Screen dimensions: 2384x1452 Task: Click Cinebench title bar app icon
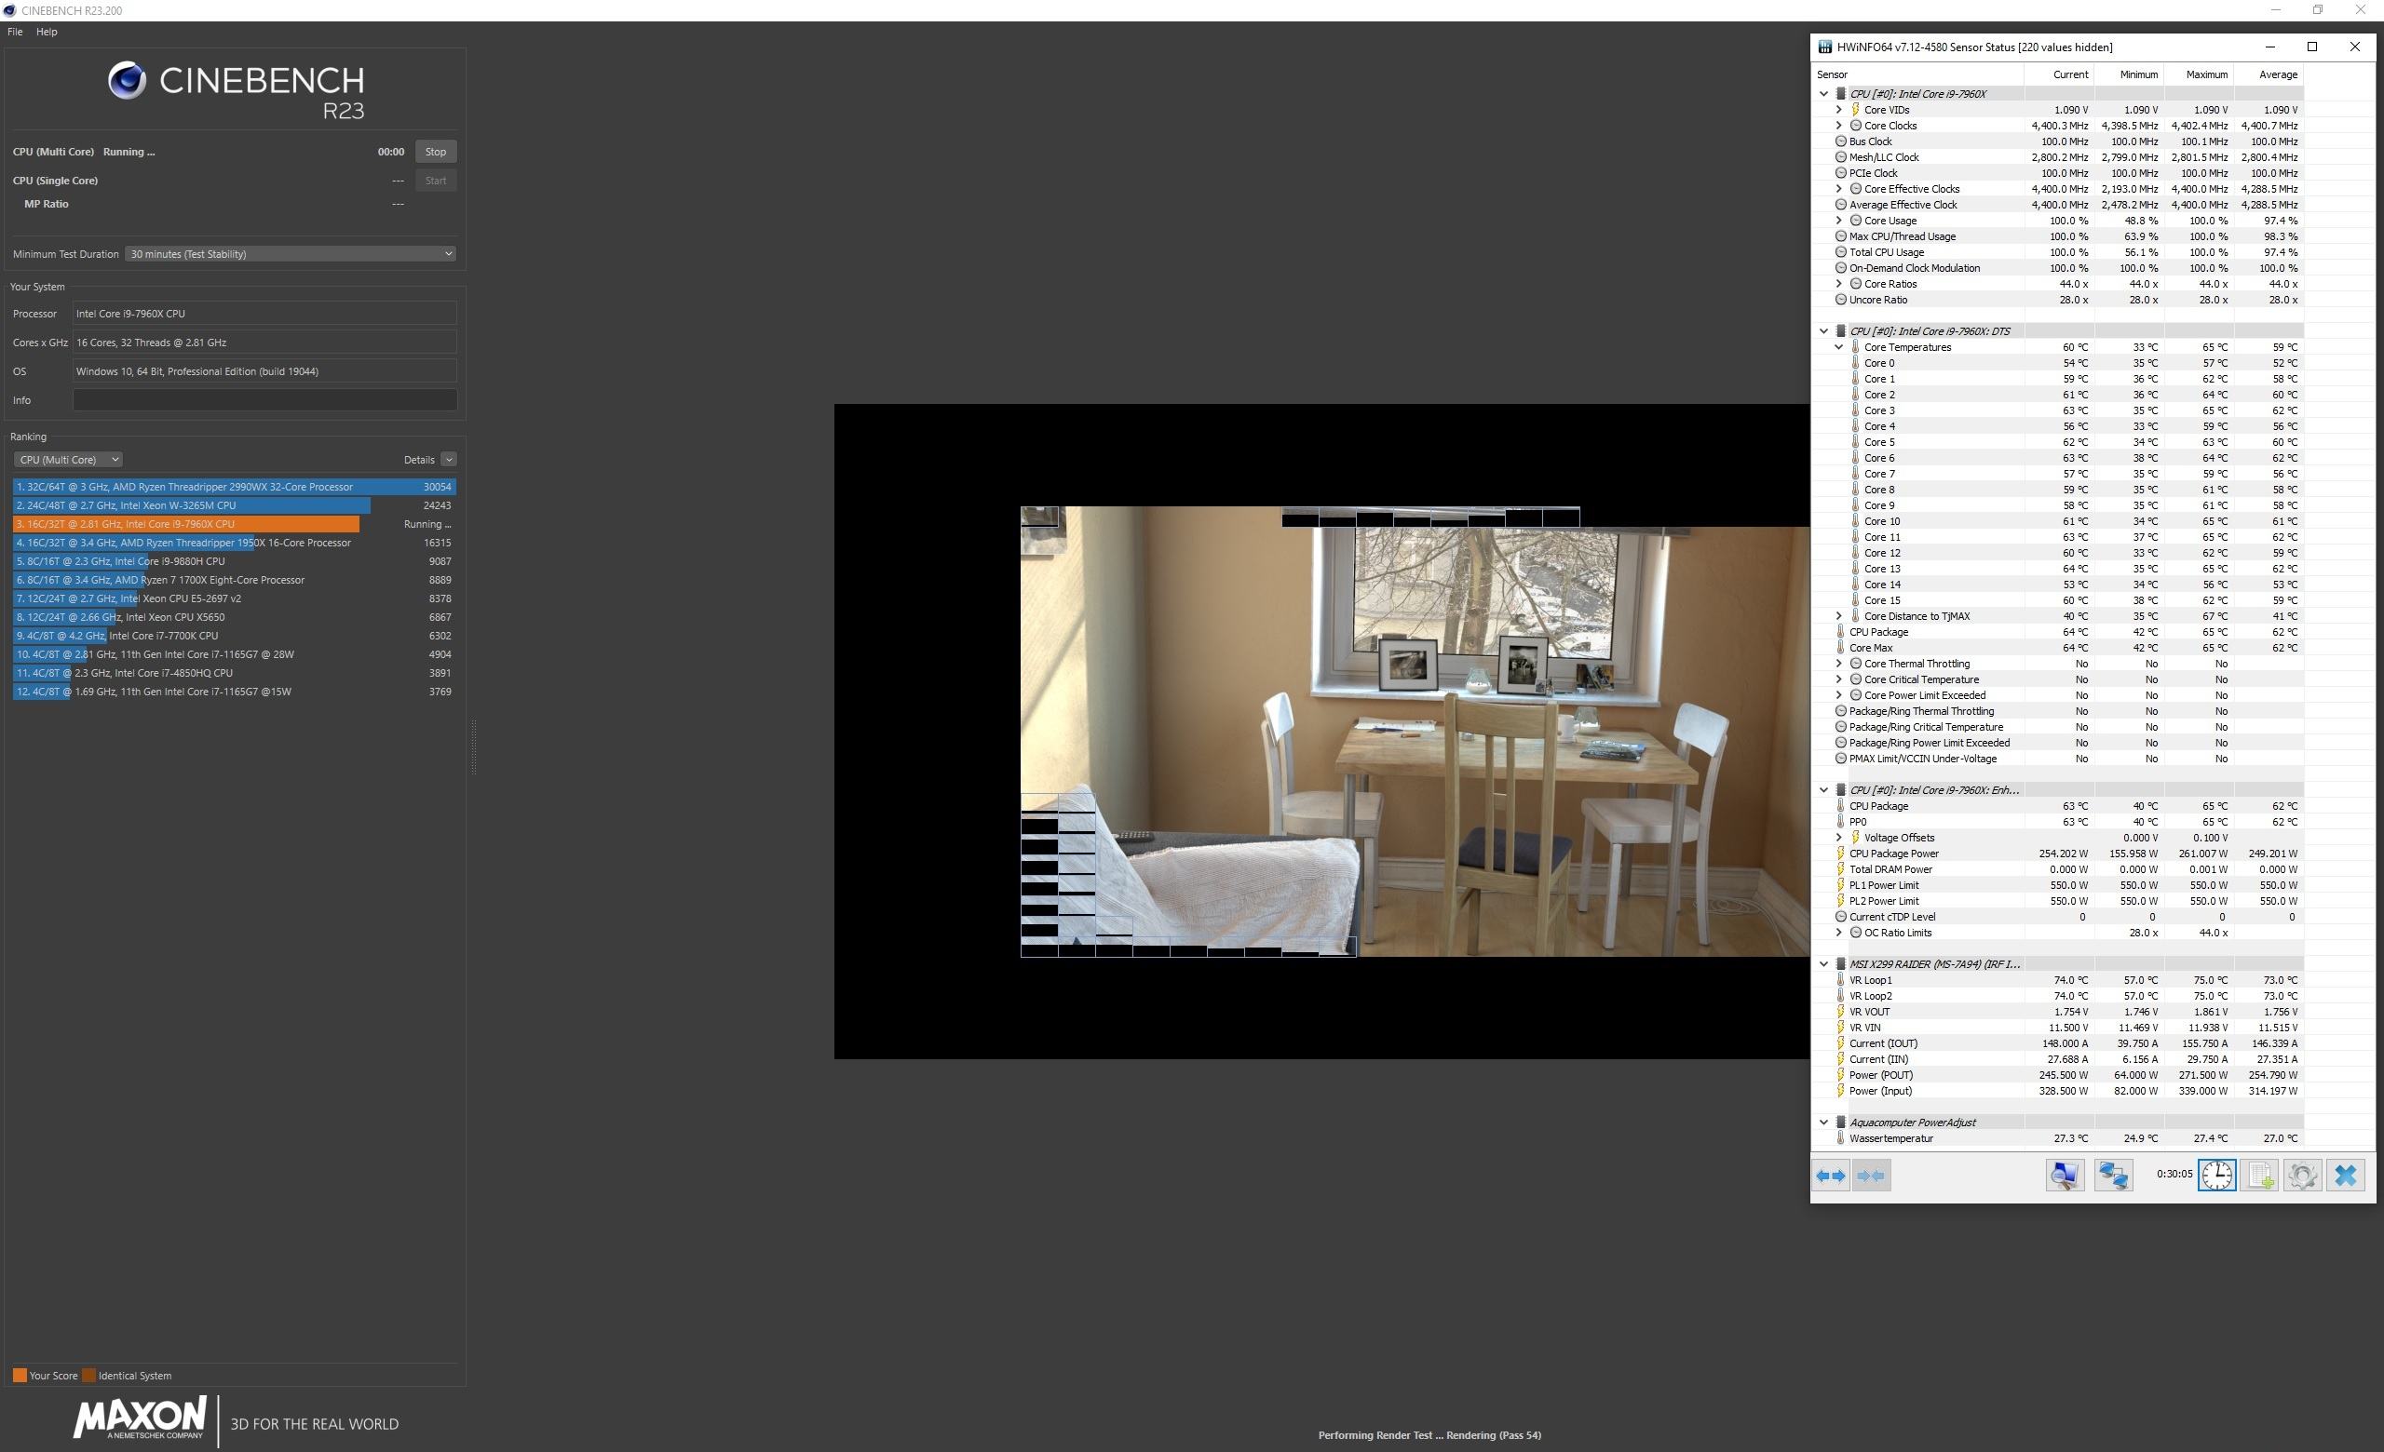[x=9, y=10]
